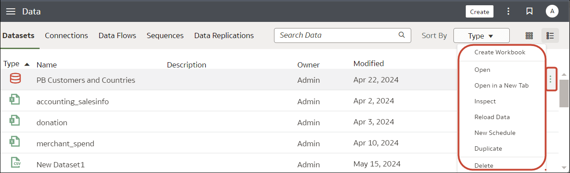Click the bookmark icon in header

530,11
